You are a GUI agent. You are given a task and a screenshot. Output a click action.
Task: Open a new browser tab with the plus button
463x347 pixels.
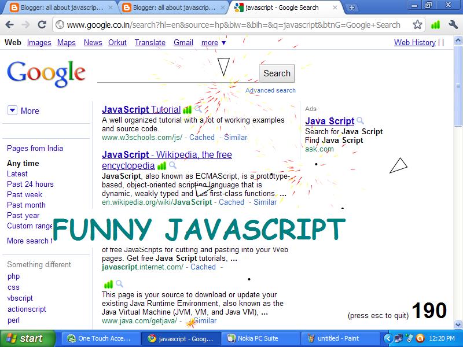click(x=353, y=8)
